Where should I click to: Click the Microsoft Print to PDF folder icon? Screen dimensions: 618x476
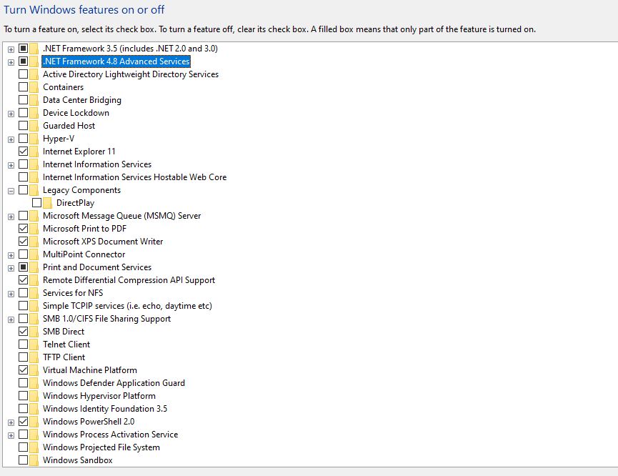pos(34,229)
